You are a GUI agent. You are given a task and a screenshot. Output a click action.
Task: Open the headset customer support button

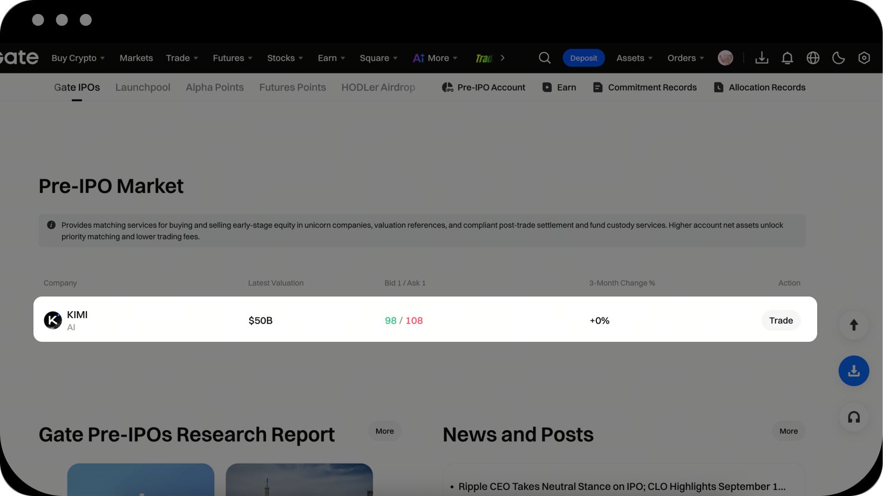pos(854,417)
